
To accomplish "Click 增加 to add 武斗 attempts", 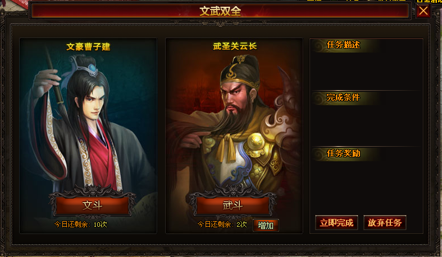I will (x=266, y=225).
